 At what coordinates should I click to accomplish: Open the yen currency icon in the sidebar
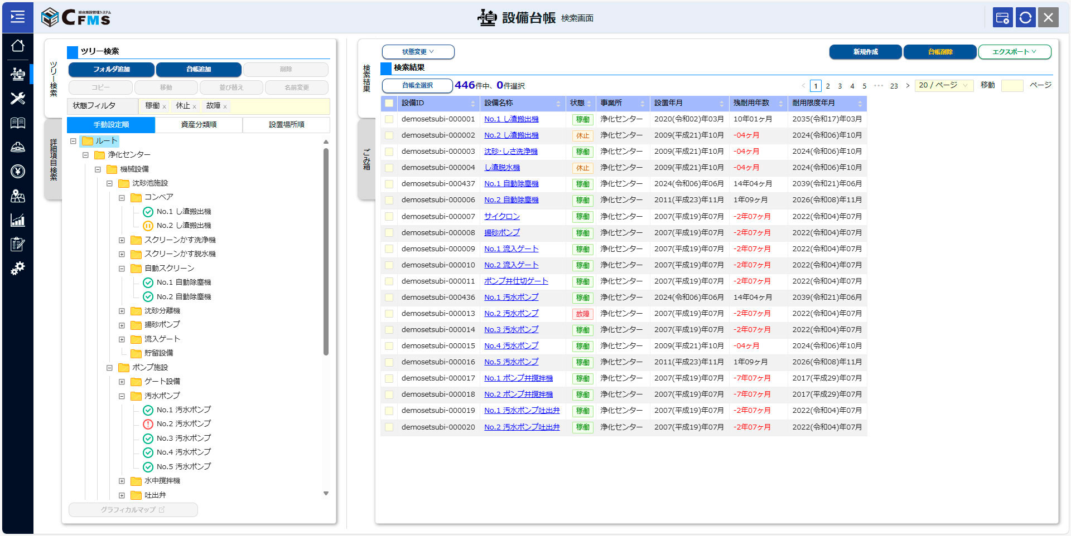click(x=18, y=172)
